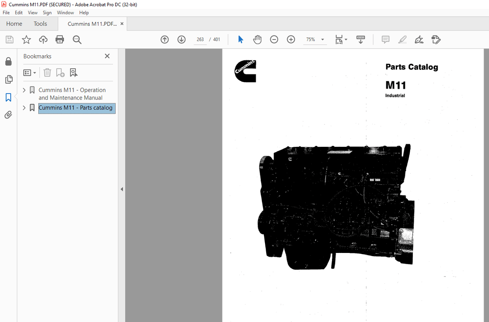Select the Hand tool

(x=257, y=39)
